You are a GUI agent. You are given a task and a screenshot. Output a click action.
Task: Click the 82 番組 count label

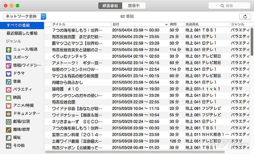[x=127, y=16]
